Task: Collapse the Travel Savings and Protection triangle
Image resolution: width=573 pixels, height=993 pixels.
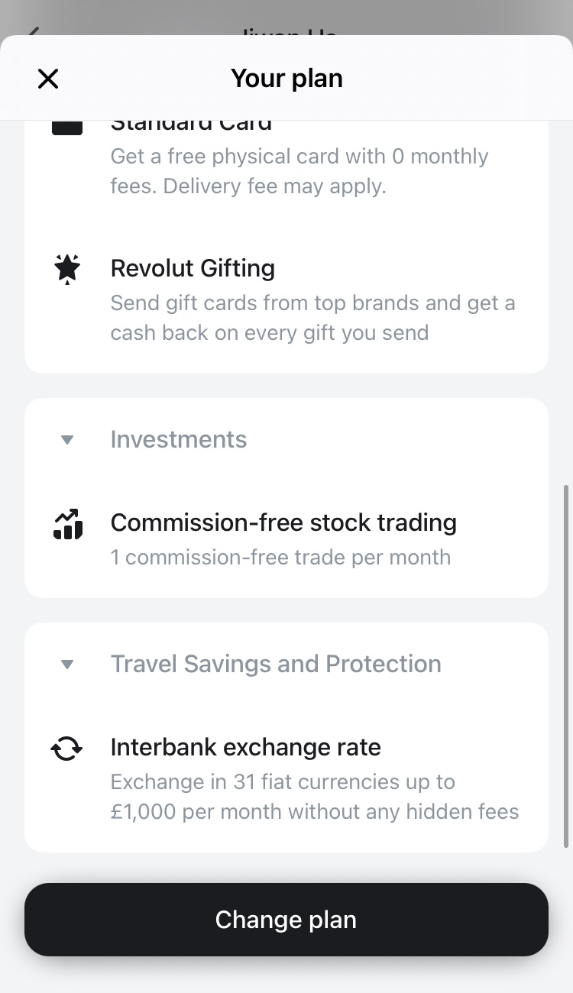Action: (x=67, y=665)
